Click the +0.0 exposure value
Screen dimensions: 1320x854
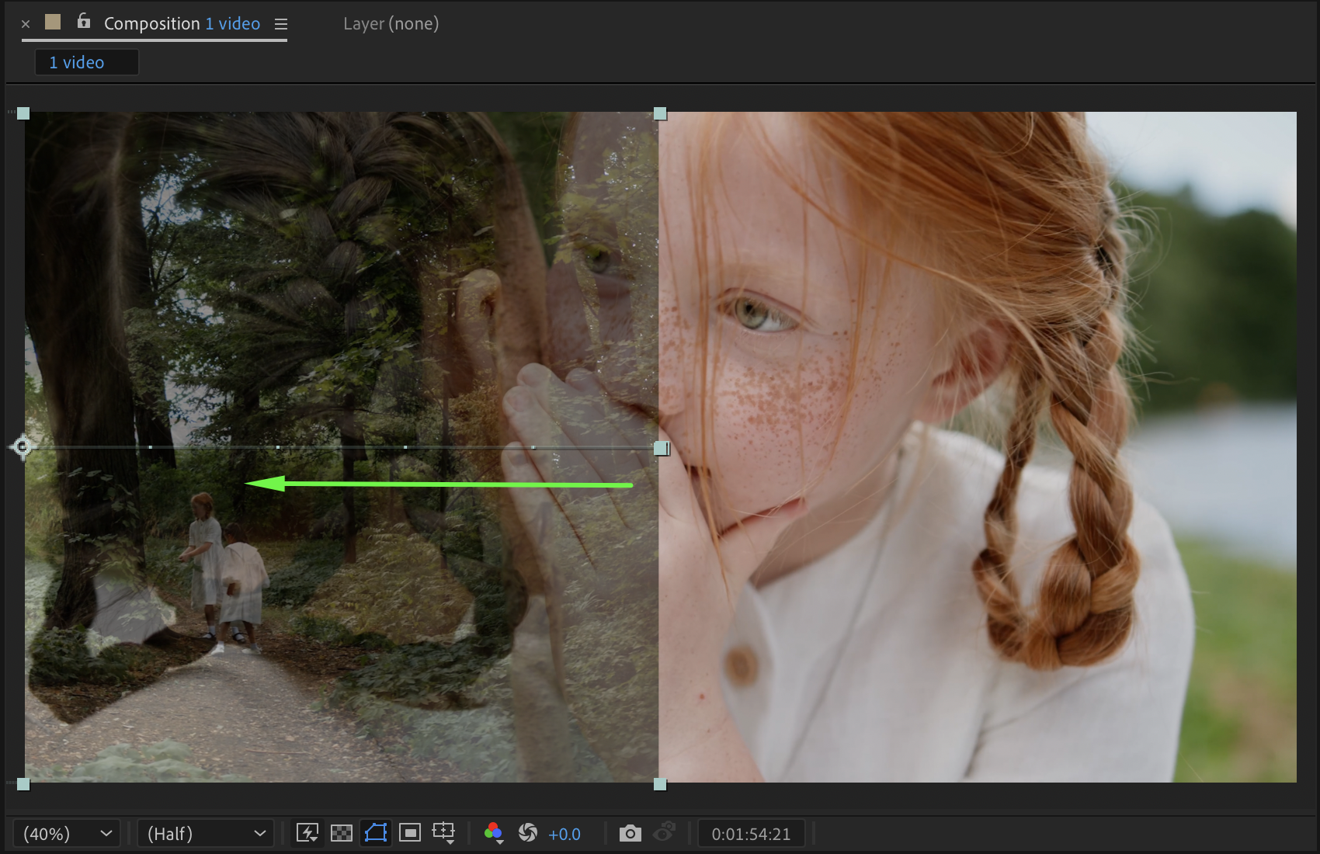pyautogui.click(x=564, y=834)
